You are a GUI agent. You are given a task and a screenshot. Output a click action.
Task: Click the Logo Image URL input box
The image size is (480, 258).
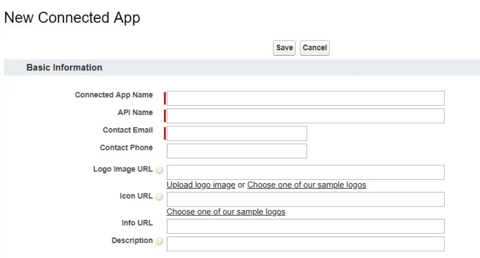click(305, 172)
